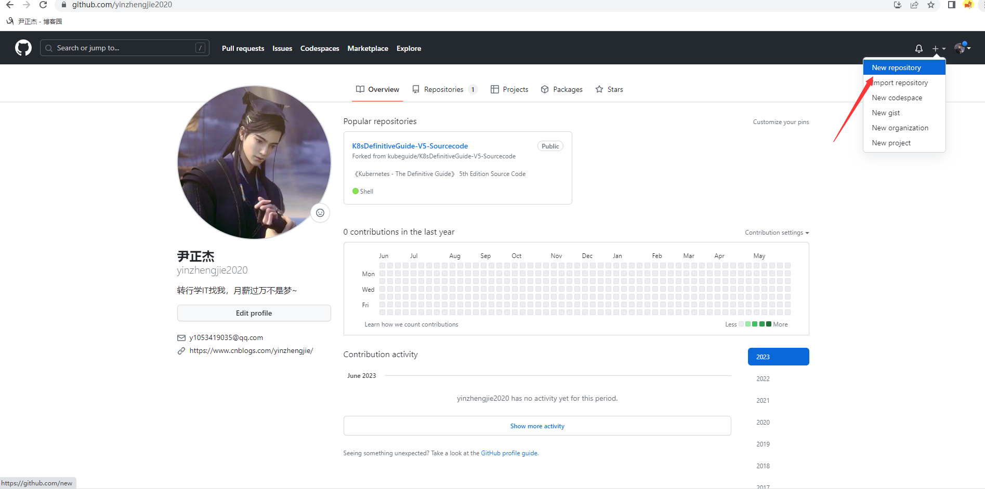Toggle the plus create-new dropdown
Viewport: 985px width, 489px height.
[x=938, y=48]
